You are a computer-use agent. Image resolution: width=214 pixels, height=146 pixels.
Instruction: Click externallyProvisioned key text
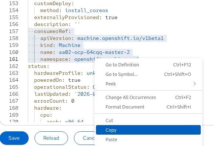(67, 18)
